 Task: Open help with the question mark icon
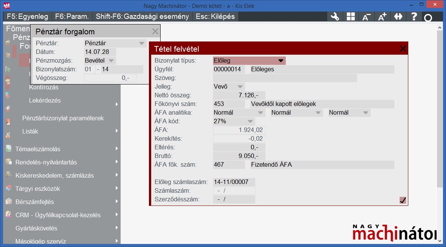(414, 17)
